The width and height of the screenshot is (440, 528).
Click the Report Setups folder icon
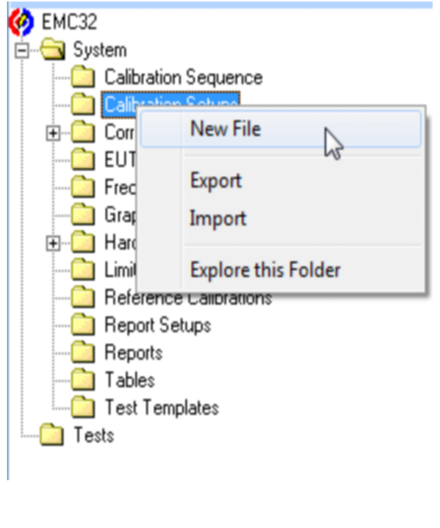tap(83, 325)
